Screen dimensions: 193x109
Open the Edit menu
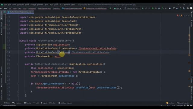click(10, 5)
